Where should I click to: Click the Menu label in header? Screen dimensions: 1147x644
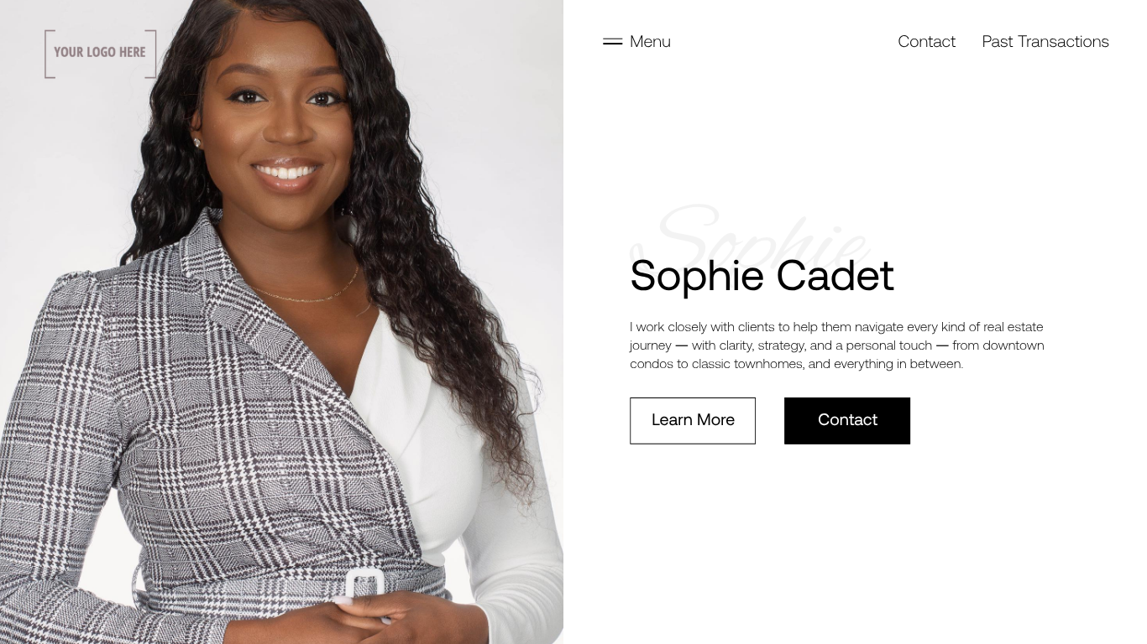click(650, 41)
